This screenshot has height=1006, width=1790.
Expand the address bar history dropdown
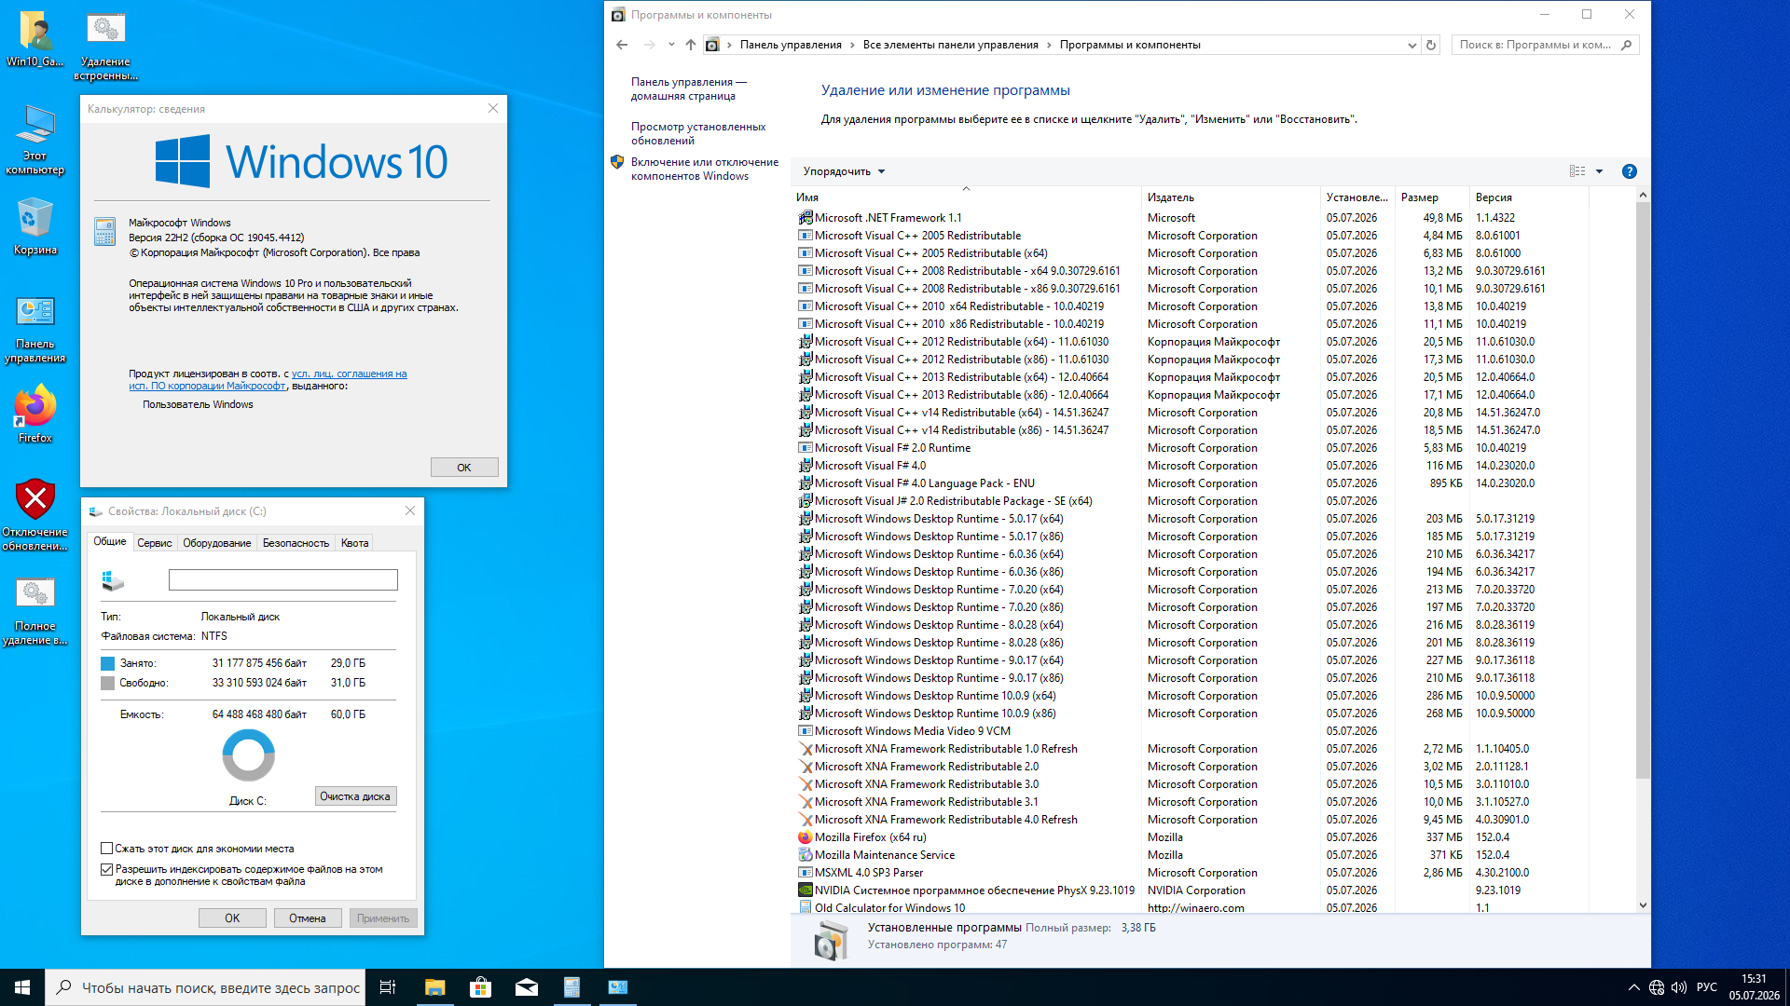tap(1411, 45)
